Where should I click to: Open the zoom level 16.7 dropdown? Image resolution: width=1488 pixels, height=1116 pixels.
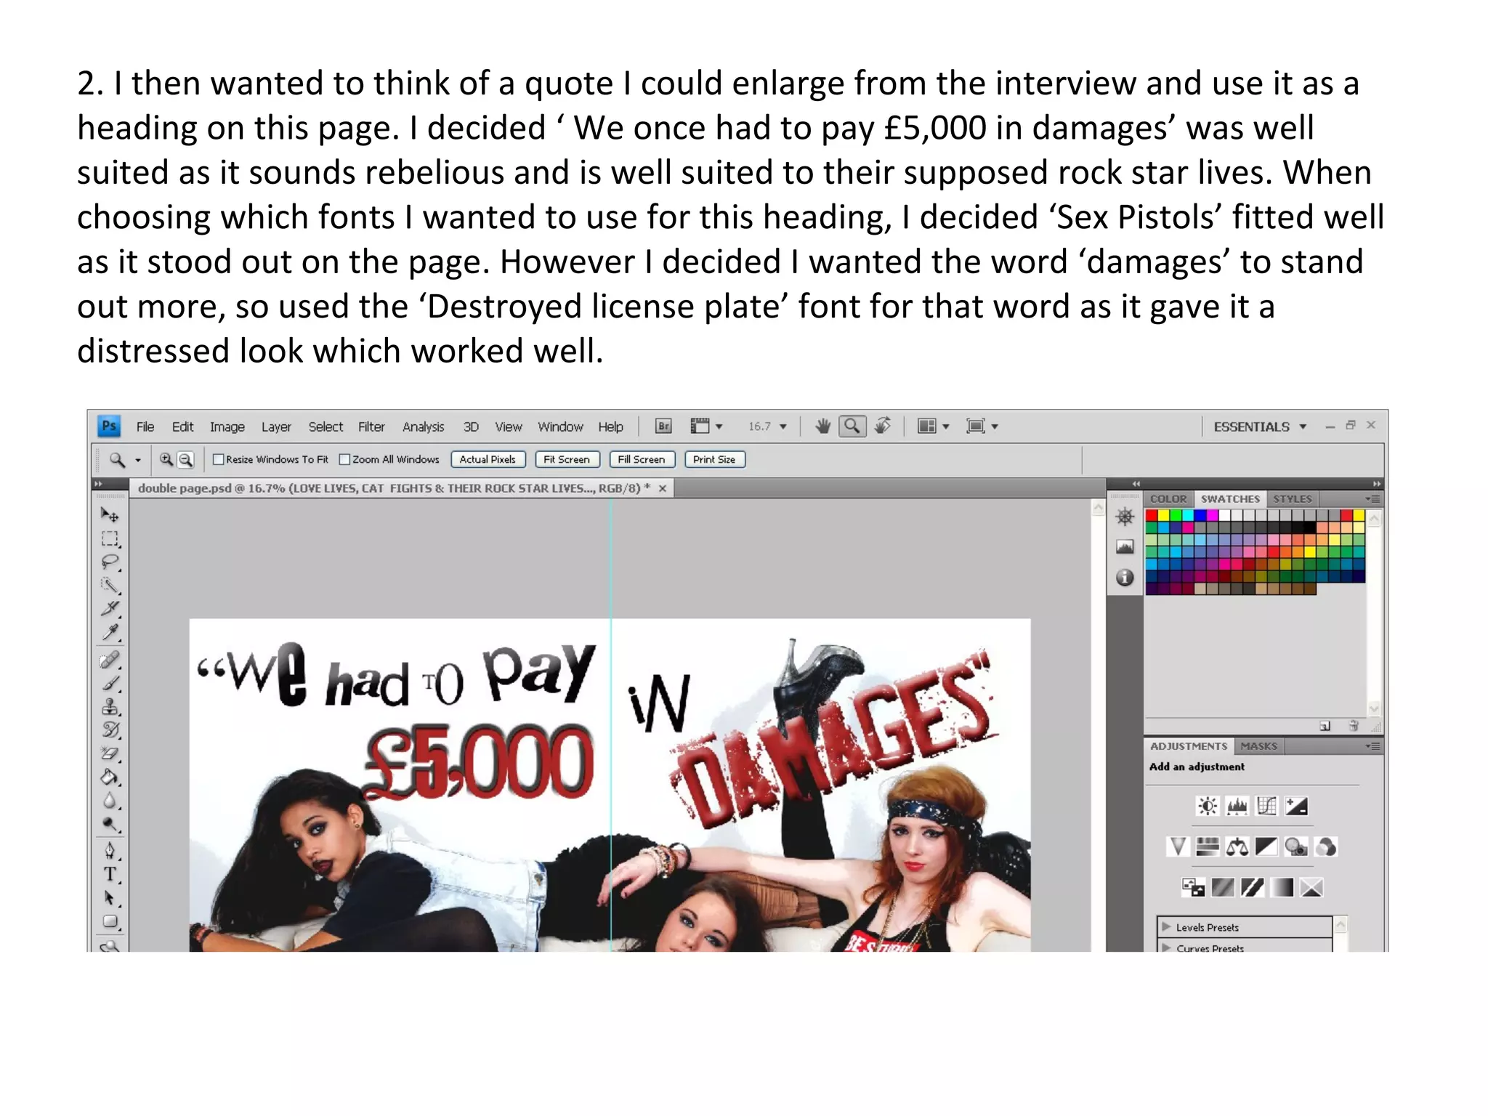[x=783, y=426]
